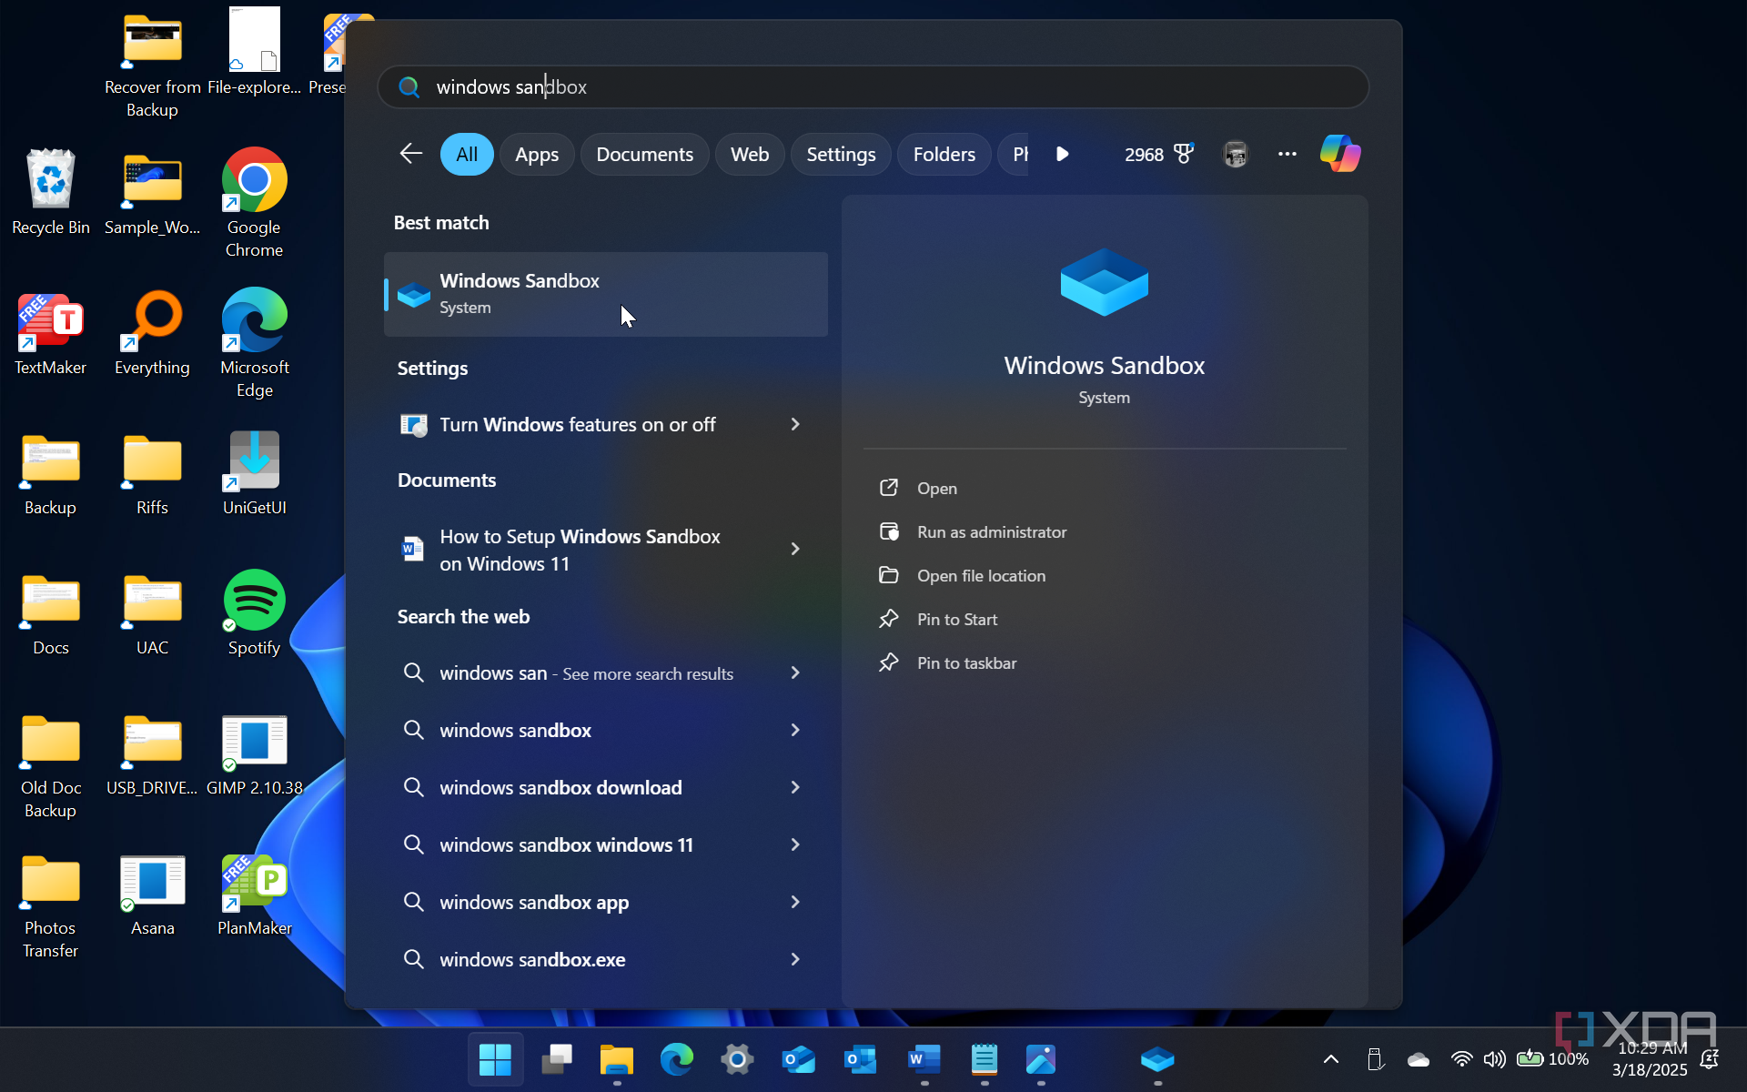This screenshot has height=1092, width=1747.
Task: Open the Windows Sandbox best match result
Action: 606,294
